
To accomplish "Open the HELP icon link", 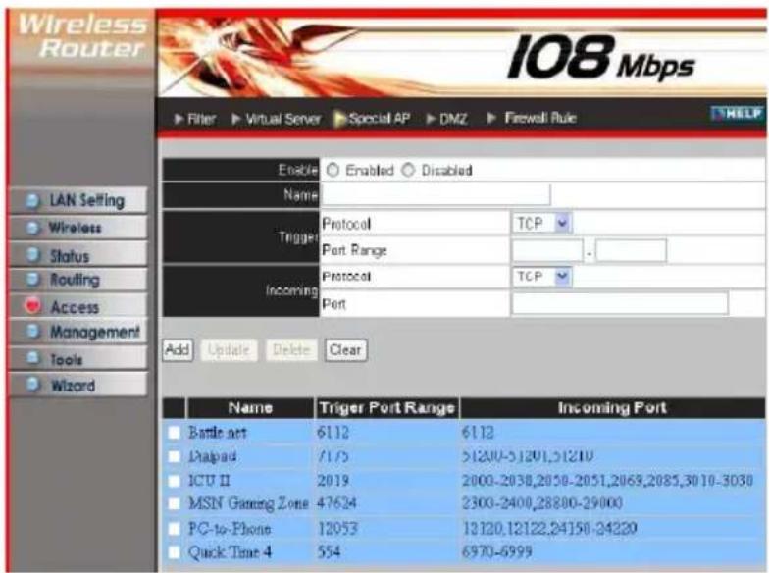I will tap(738, 114).
